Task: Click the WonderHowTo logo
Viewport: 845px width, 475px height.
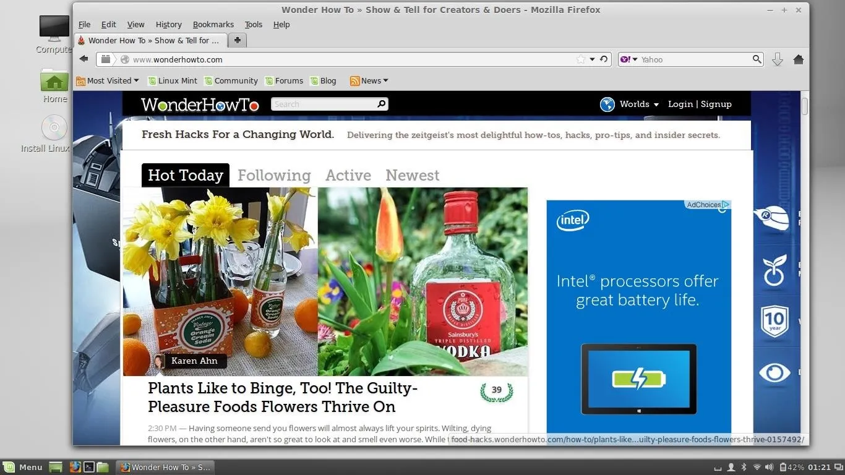Action: tap(200, 105)
